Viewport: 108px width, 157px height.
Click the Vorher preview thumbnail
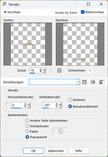click(28, 44)
